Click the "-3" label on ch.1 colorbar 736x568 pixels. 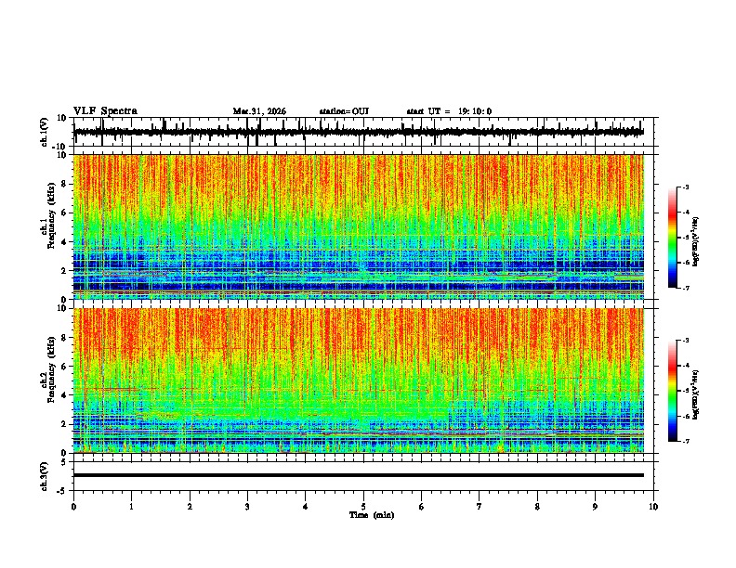tap(685, 187)
